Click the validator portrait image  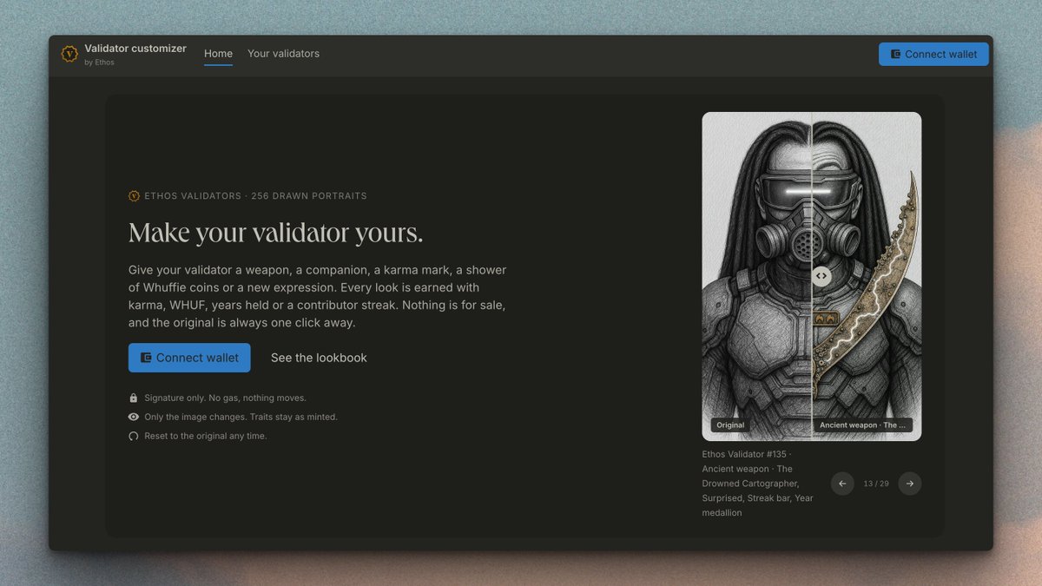pos(812,276)
